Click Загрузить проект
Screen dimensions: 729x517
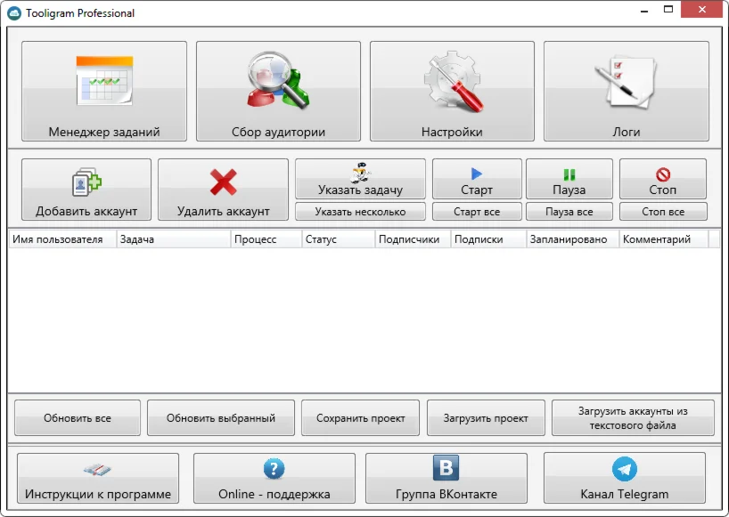coord(486,417)
